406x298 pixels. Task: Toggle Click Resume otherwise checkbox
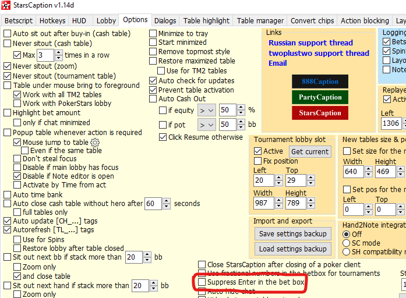point(163,137)
